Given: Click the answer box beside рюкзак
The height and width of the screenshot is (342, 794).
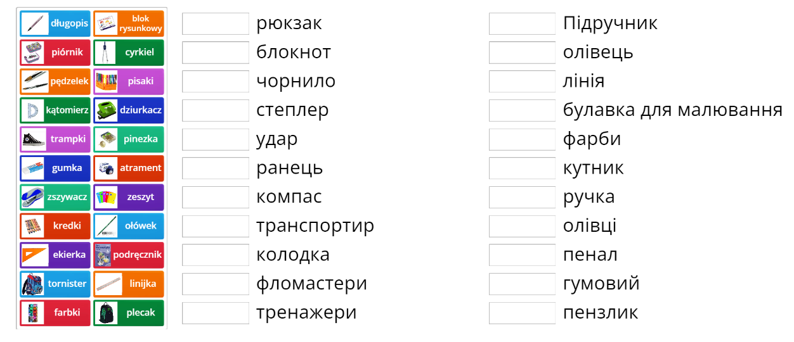Looking at the screenshot, I should (x=215, y=23).
